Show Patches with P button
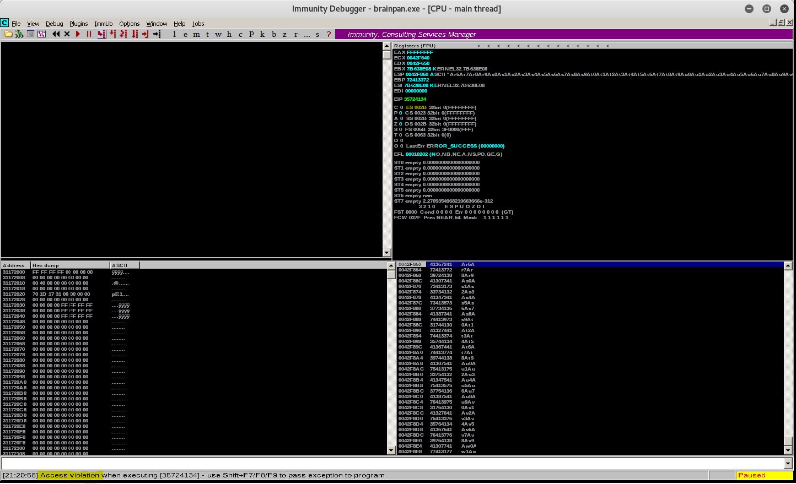796x484 pixels. click(x=251, y=34)
